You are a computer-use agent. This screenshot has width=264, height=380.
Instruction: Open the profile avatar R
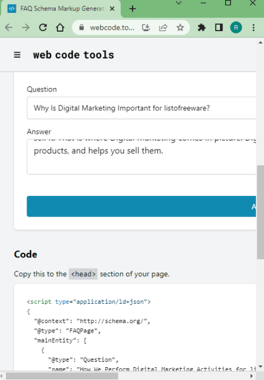236,28
